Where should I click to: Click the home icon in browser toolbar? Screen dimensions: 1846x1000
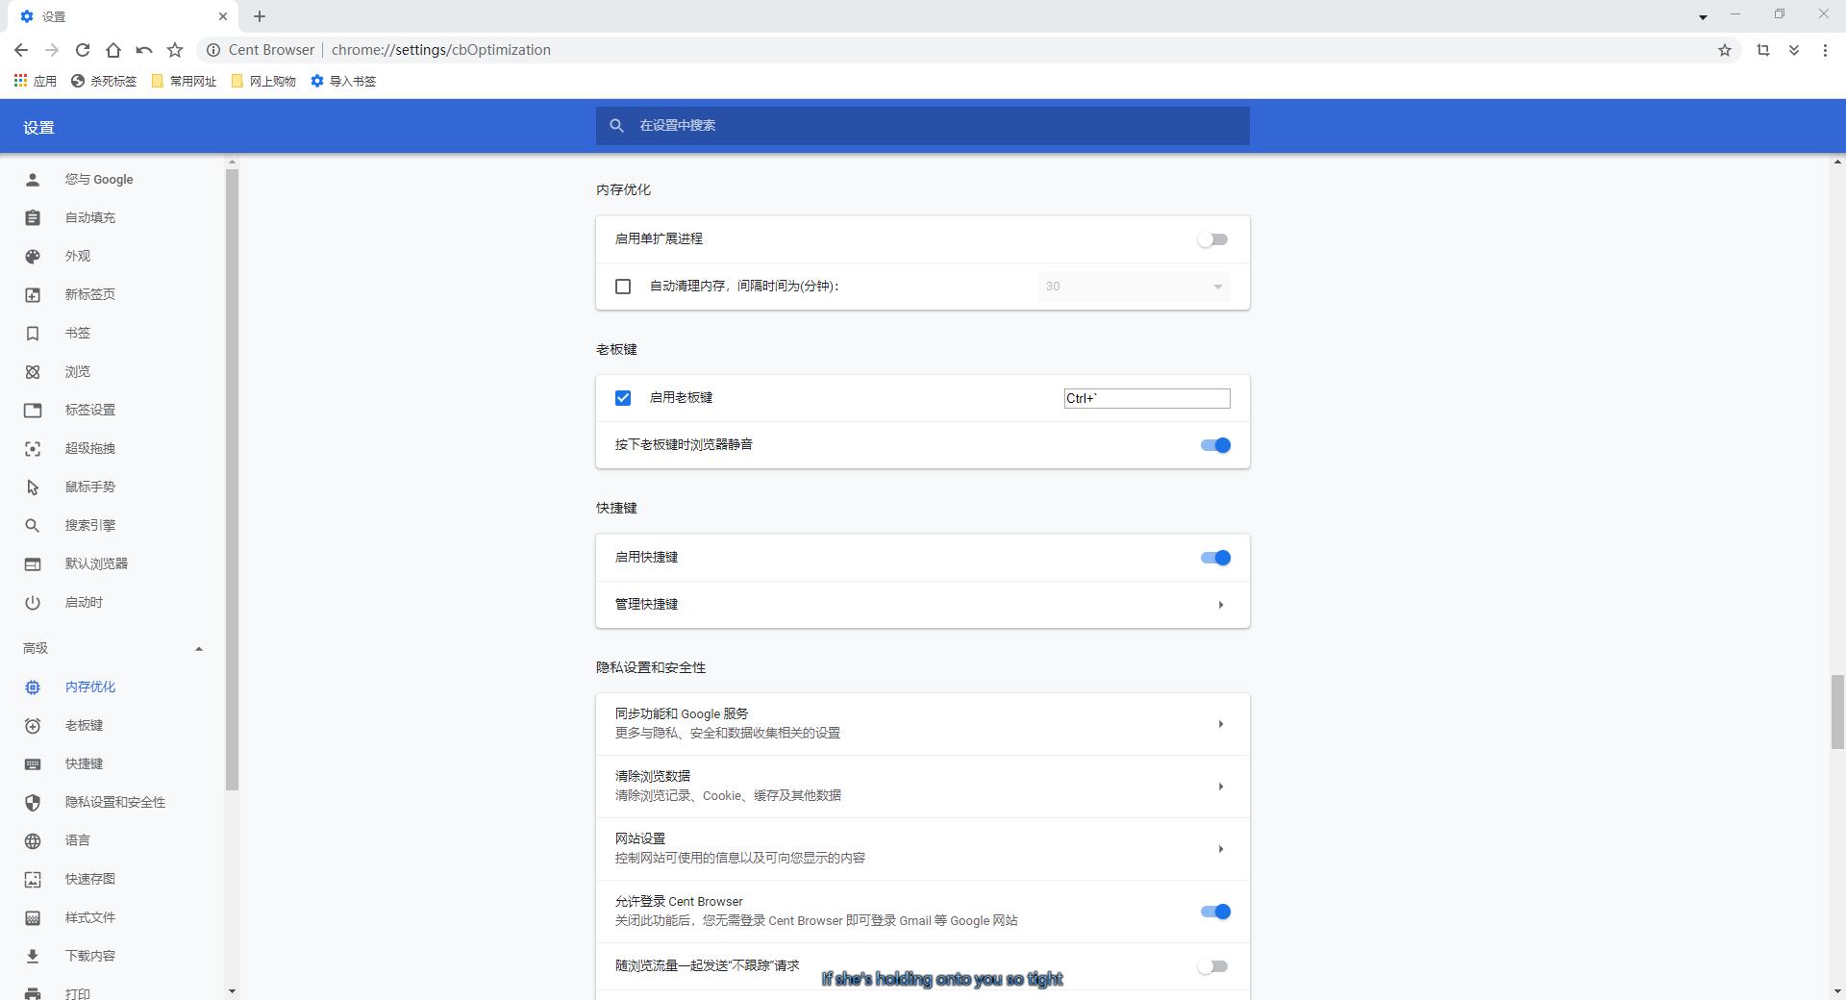click(x=113, y=50)
